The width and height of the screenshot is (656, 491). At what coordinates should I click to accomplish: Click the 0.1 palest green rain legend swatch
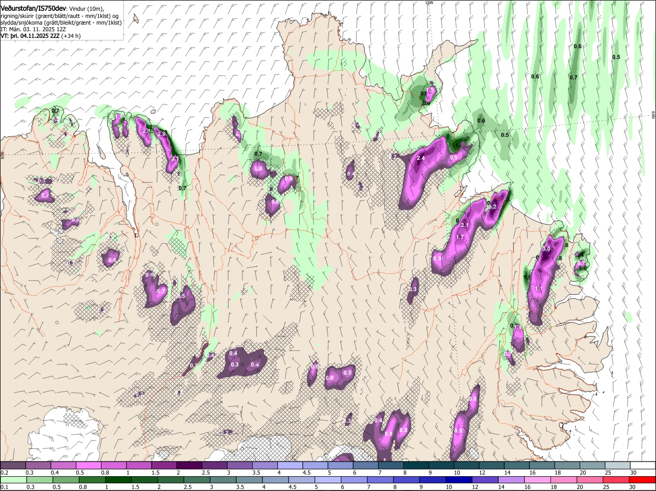14,480
